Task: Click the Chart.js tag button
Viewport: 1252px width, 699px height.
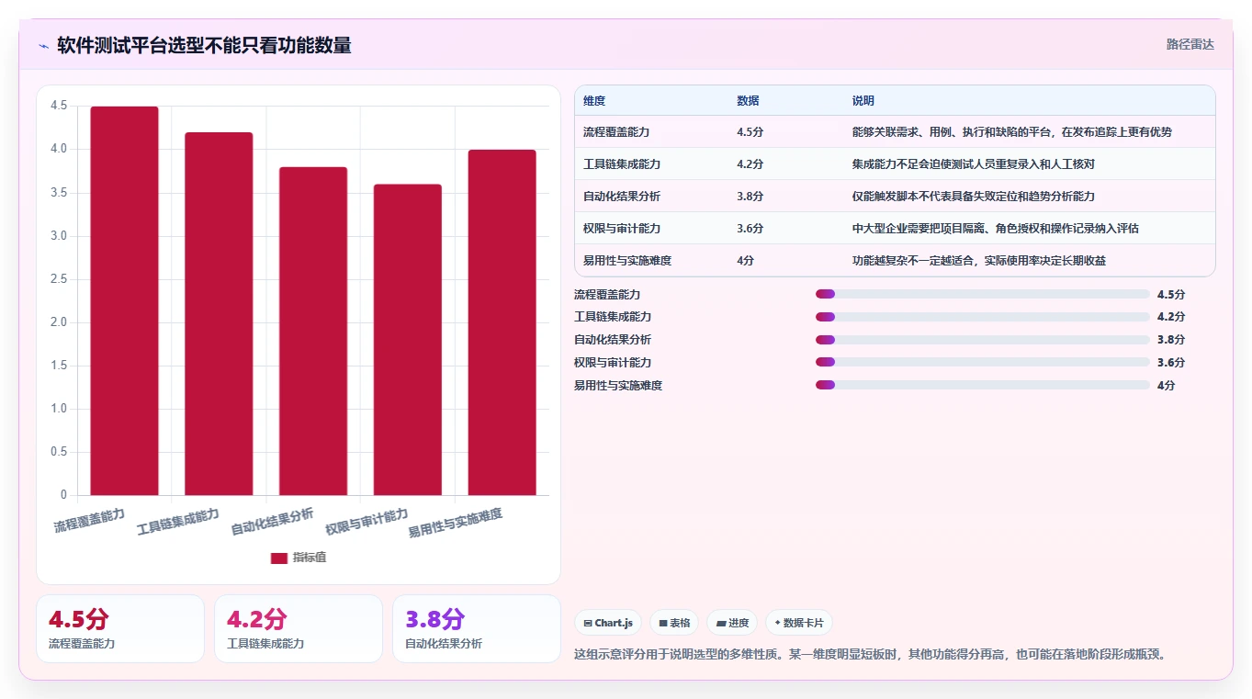Action: [608, 623]
